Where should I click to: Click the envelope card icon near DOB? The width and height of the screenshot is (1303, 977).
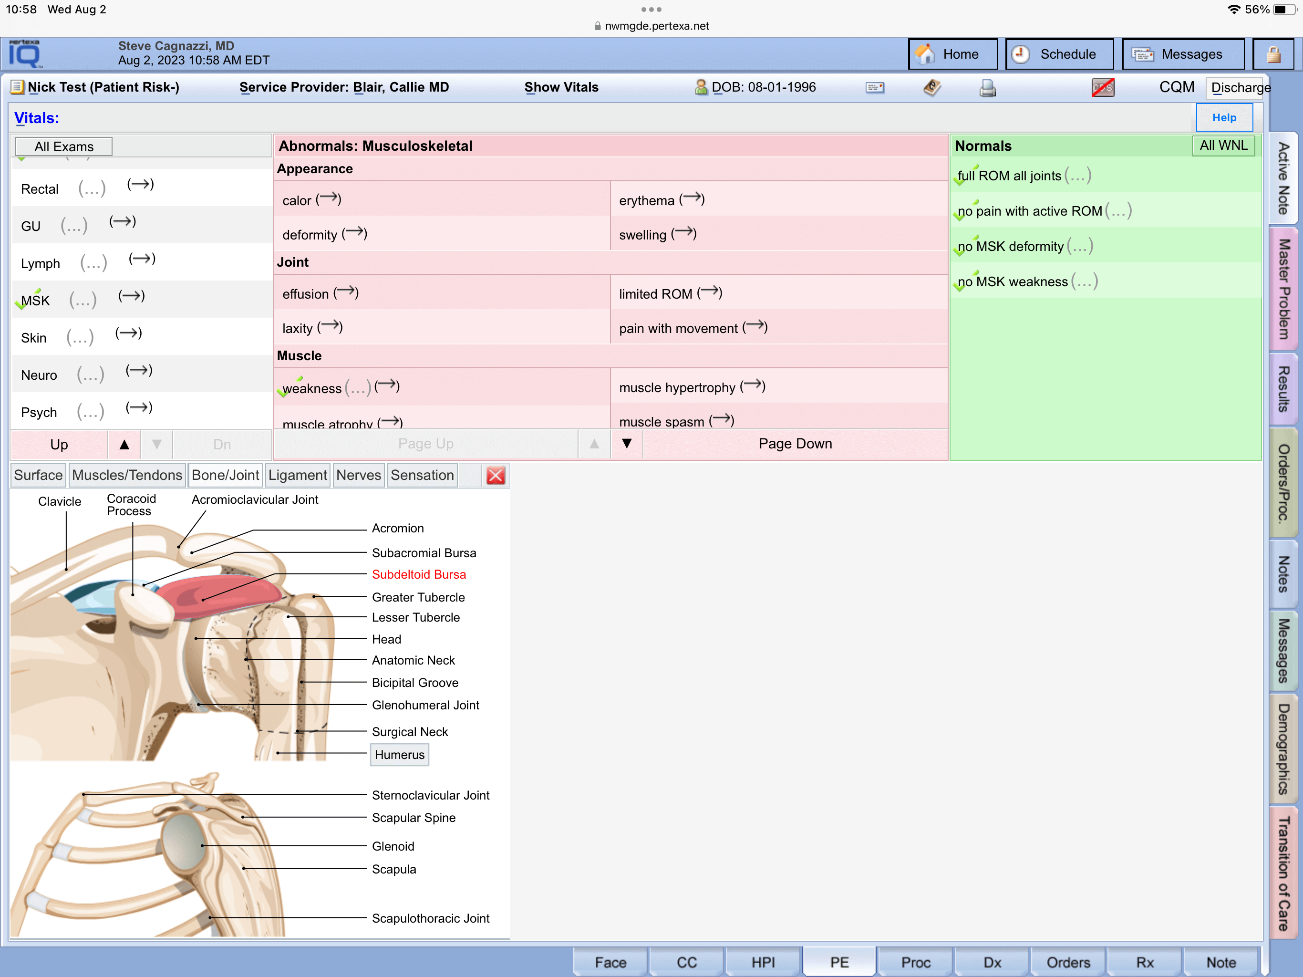pyautogui.click(x=874, y=88)
